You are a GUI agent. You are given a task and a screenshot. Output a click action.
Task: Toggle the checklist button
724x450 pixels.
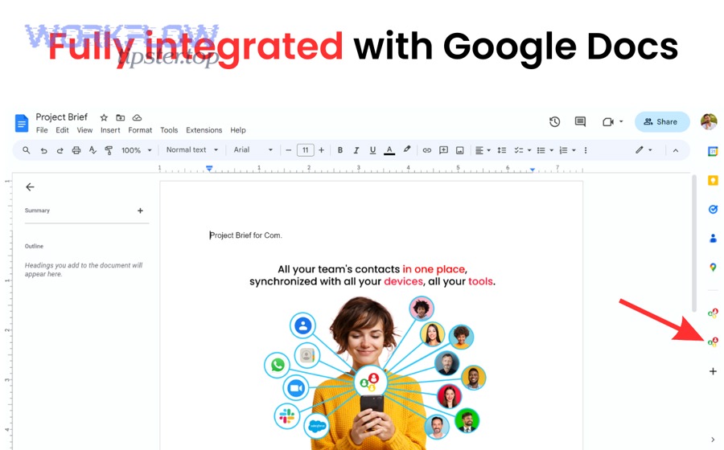pos(519,150)
